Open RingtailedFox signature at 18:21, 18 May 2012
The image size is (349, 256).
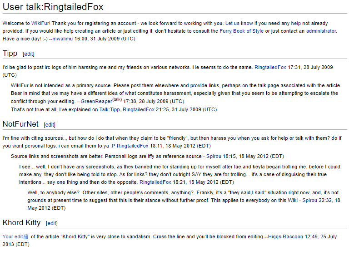(x=155, y=182)
